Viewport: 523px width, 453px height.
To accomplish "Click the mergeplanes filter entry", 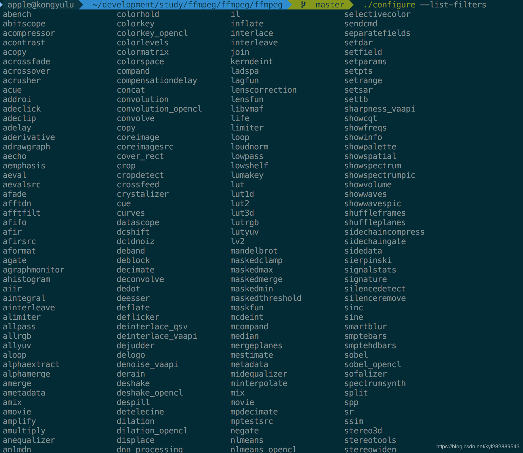I will (256, 345).
